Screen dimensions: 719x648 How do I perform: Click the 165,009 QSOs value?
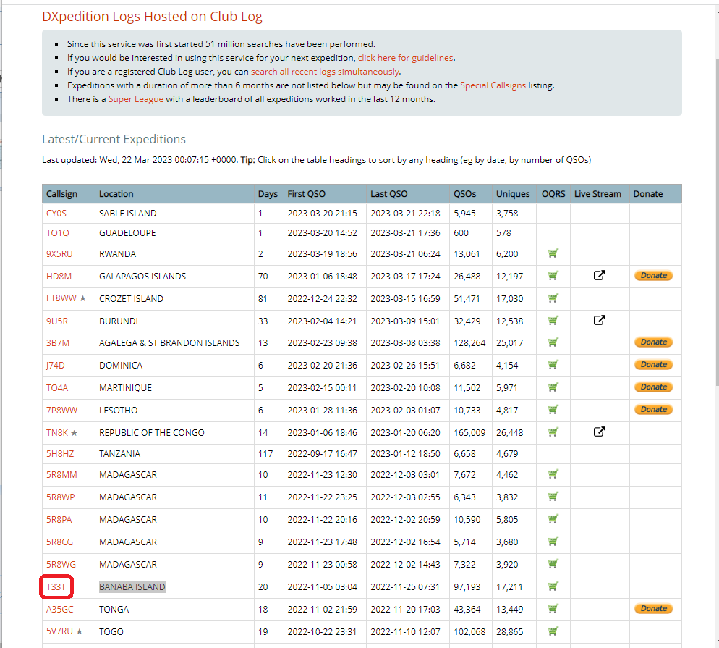(469, 433)
